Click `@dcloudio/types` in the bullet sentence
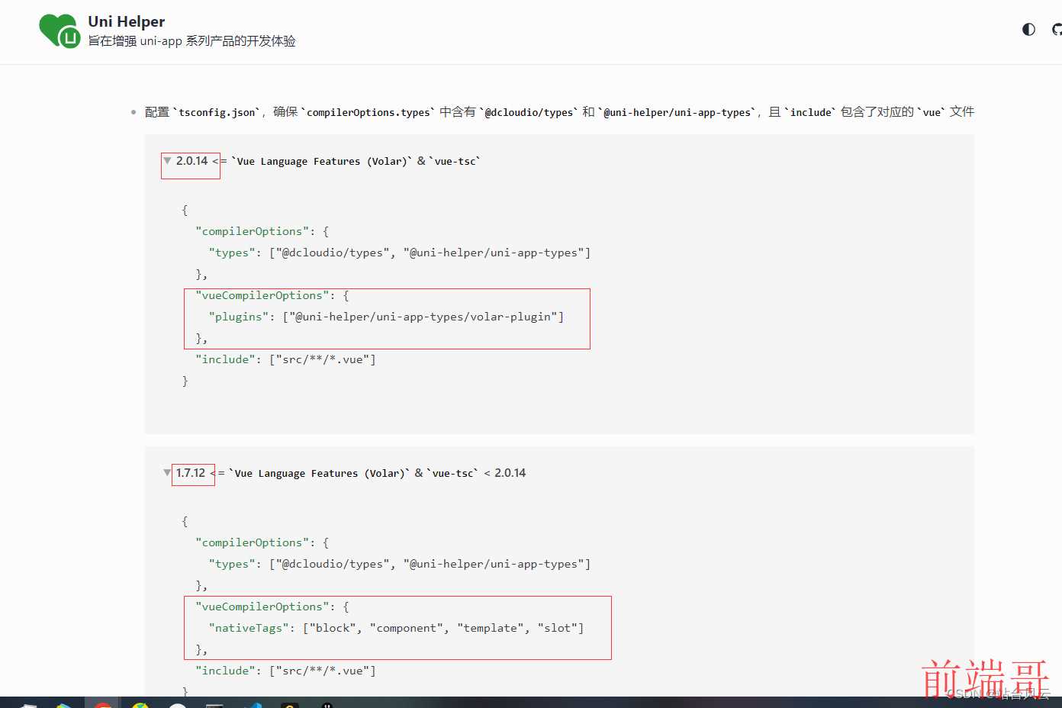The image size is (1062, 708). point(529,112)
